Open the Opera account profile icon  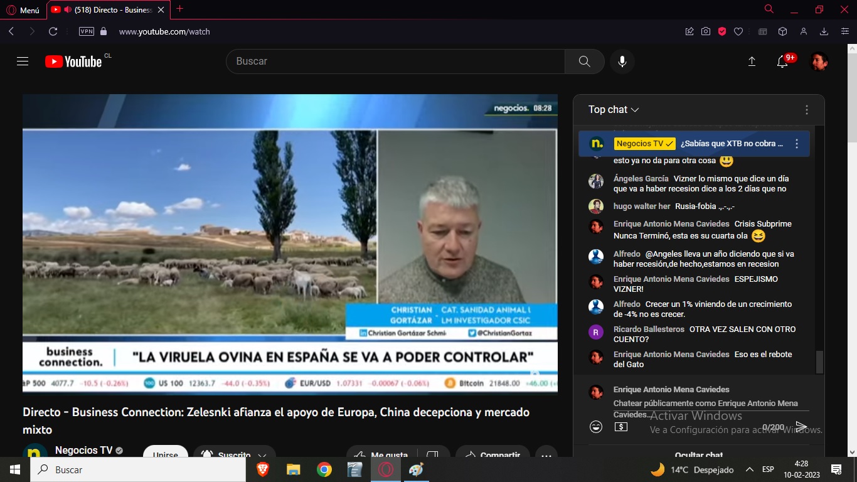click(x=804, y=31)
